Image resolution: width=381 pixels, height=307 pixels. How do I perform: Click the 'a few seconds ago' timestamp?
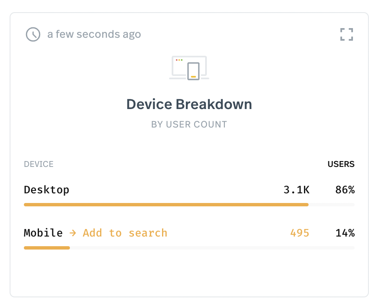[x=94, y=34]
